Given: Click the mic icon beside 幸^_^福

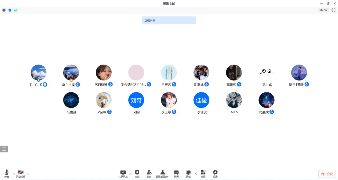Looking at the screenshot, I should (78, 85).
